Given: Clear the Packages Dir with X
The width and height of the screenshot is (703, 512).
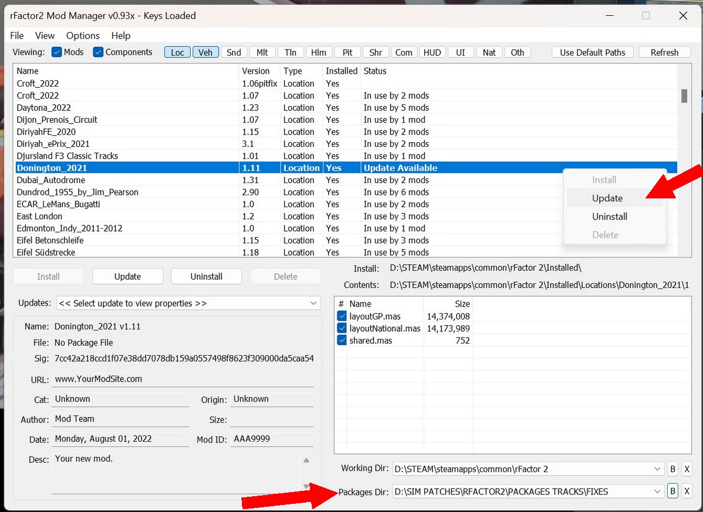Looking at the screenshot, I should coord(687,492).
